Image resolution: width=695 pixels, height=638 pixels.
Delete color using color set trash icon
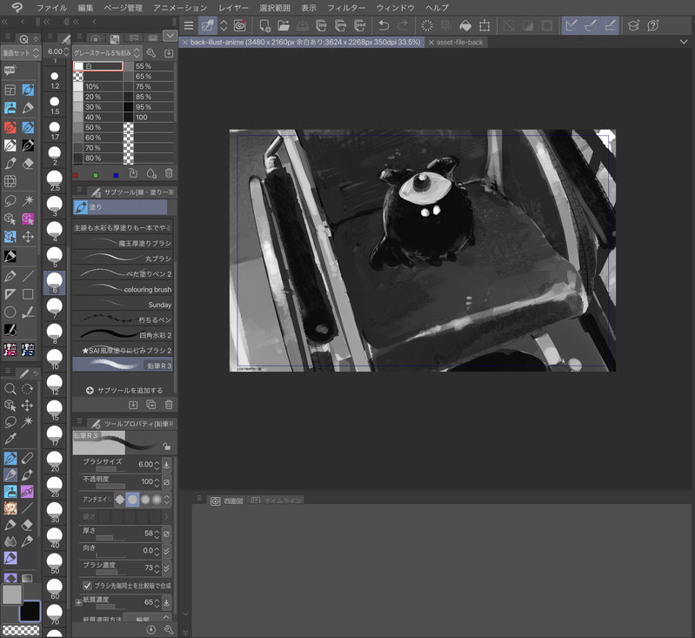point(169,173)
